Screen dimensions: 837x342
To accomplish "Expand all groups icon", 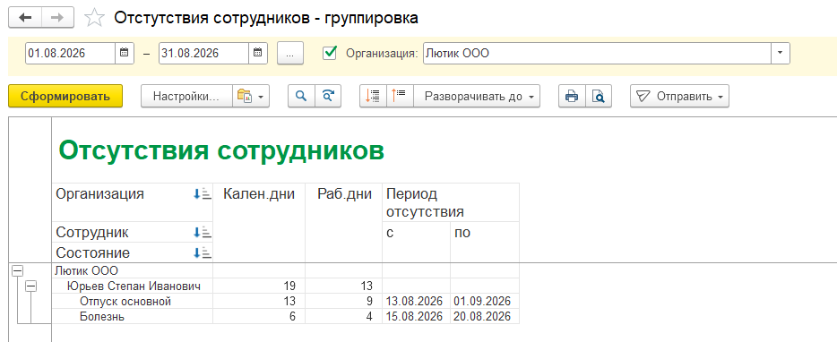I will click(373, 96).
